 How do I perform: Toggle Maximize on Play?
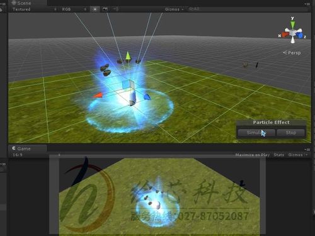click(x=253, y=155)
